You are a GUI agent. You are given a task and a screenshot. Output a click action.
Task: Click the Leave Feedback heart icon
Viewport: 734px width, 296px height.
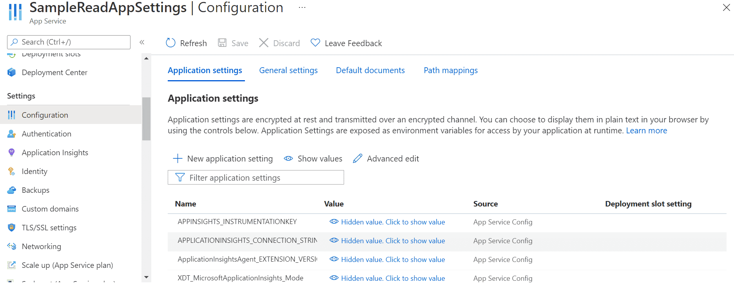315,43
